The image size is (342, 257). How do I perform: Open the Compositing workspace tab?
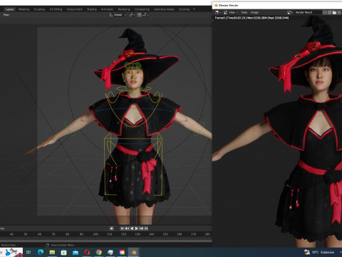(142, 9)
